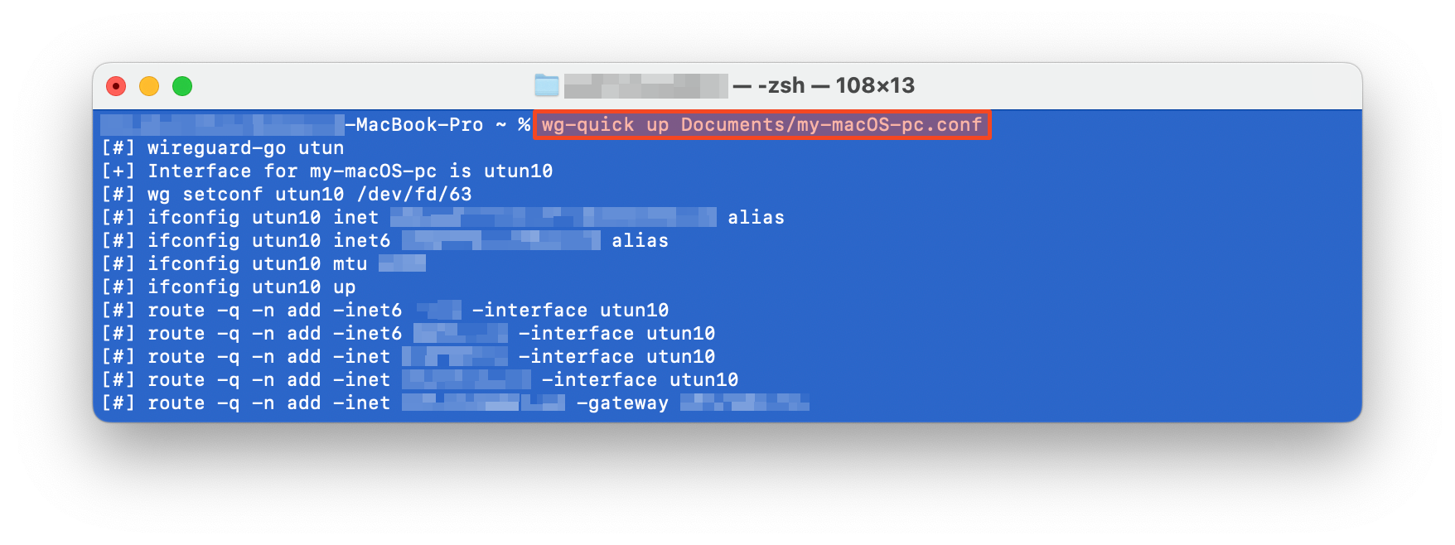This screenshot has height=545, width=1455.
Task: Click the 'ifconfig utun10 up' line
Action: click(228, 287)
